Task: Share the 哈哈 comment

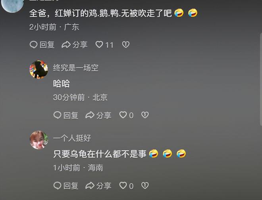Action: 98,115
